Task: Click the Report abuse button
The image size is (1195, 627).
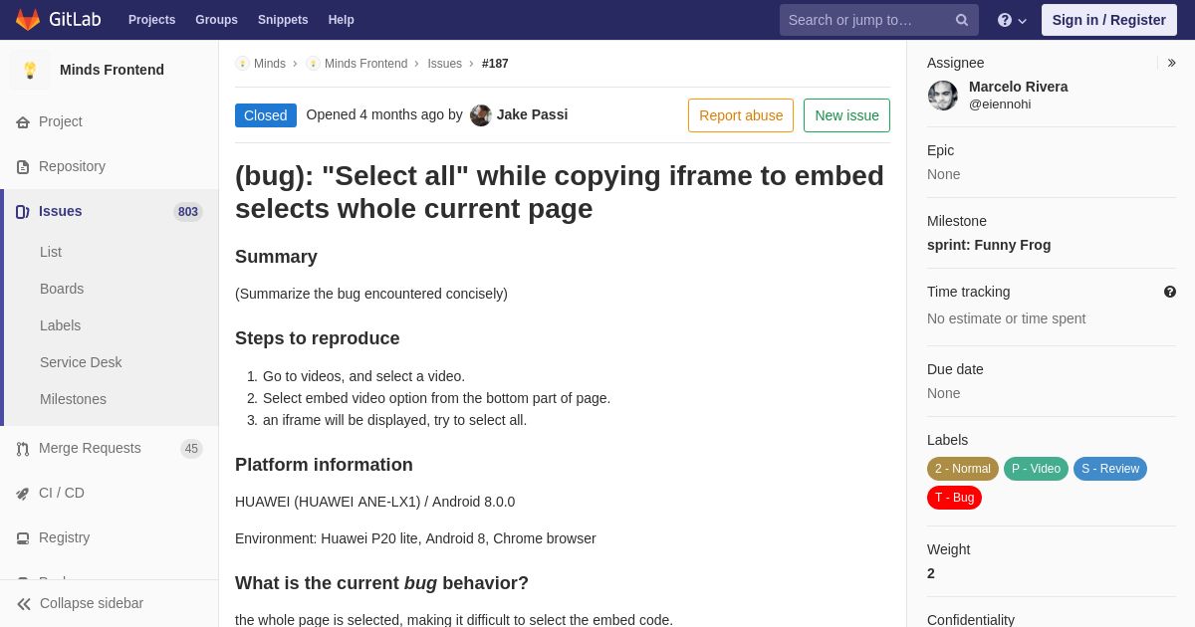Action: pyautogui.click(x=741, y=115)
